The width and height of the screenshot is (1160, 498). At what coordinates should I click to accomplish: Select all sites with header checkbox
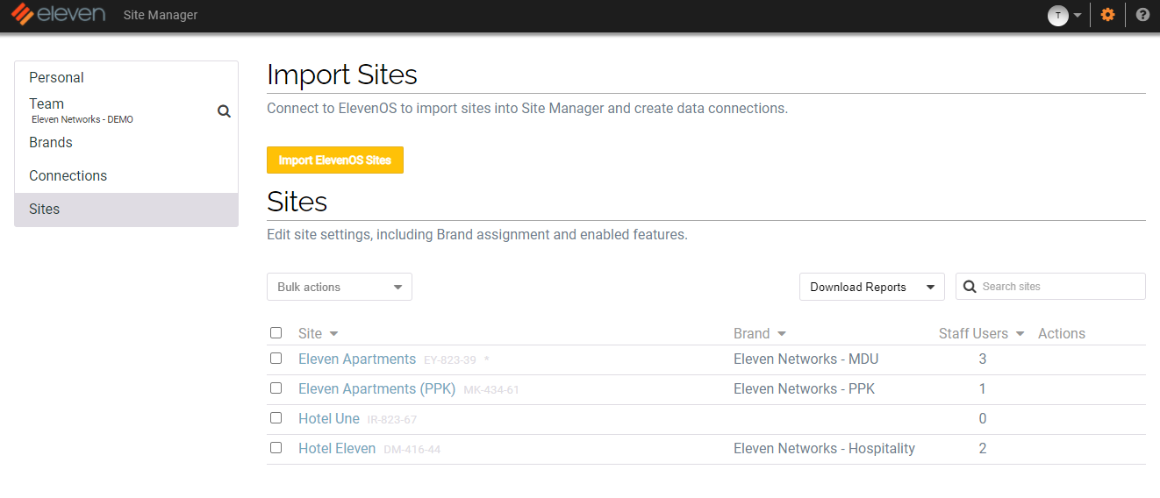click(x=276, y=333)
